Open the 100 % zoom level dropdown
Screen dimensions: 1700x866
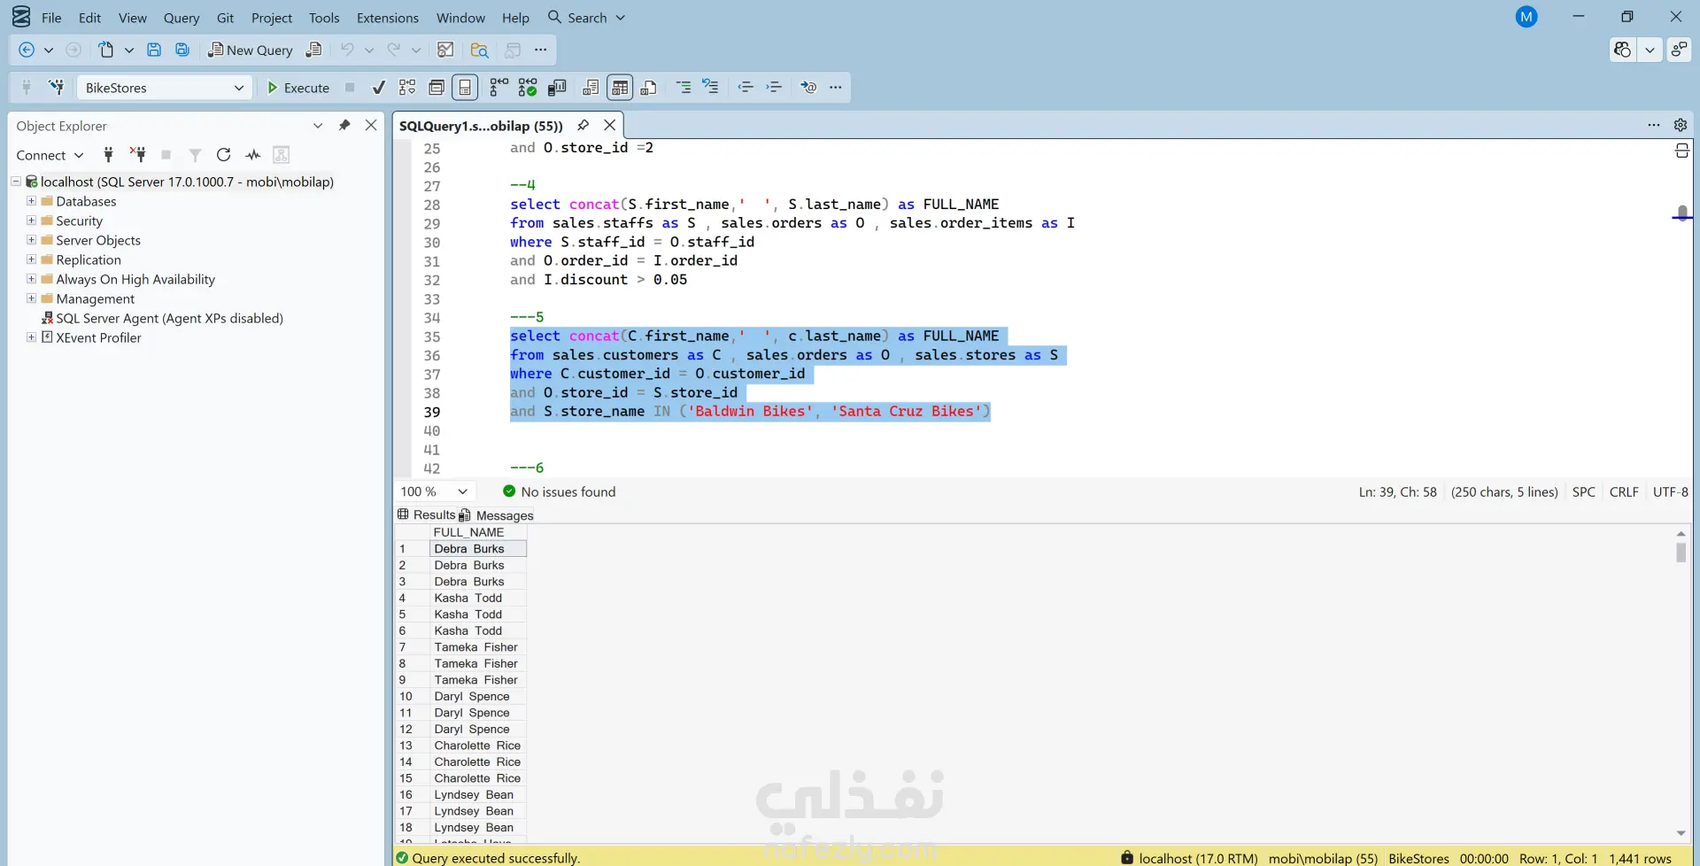462,491
